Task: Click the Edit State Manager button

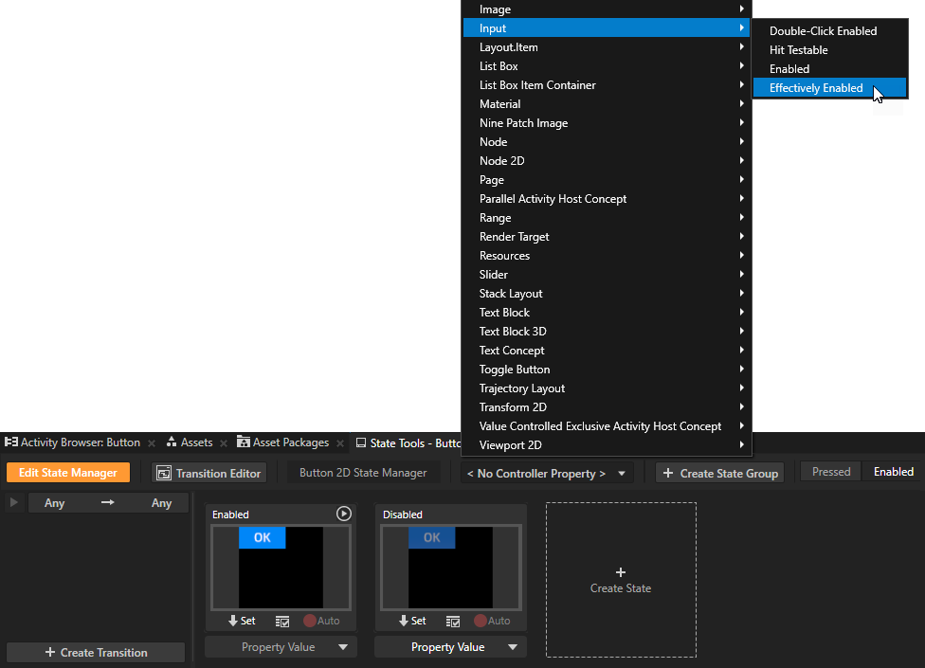Action: [67, 471]
